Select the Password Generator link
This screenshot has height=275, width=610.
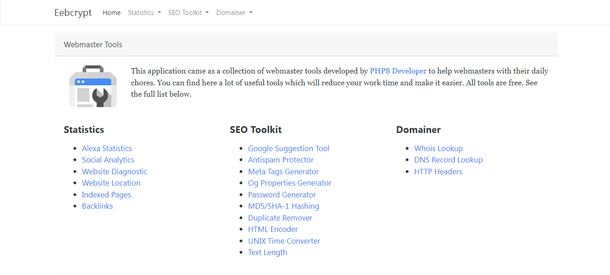282,195
